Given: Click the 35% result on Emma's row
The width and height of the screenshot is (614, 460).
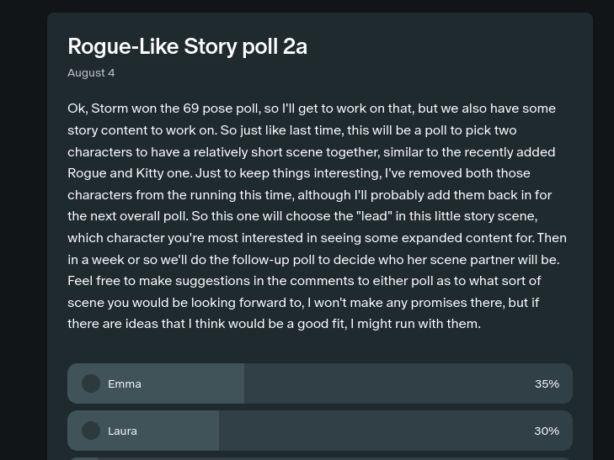Looking at the screenshot, I should (x=547, y=383).
